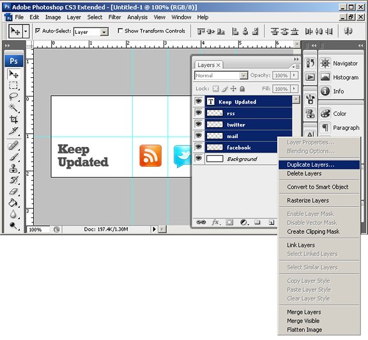Toggle Lock transparent pixels
Image resolution: width=368 pixels, height=340 pixels.
[x=215, y=89]
